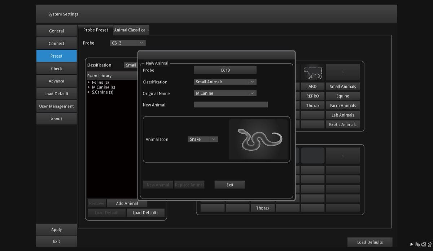Switch to the Animal Classification tab
The width and height of the screenshot is (433, 251).
[131, 30]
